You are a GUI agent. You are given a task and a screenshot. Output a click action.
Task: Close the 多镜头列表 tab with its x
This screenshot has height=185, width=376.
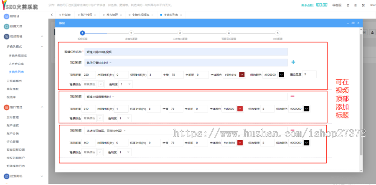tap(181, 15)
